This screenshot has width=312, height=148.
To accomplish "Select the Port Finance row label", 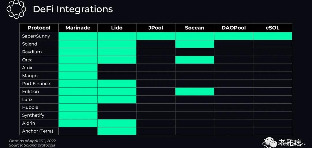I will pyautogui.click(x=36, y=84).
